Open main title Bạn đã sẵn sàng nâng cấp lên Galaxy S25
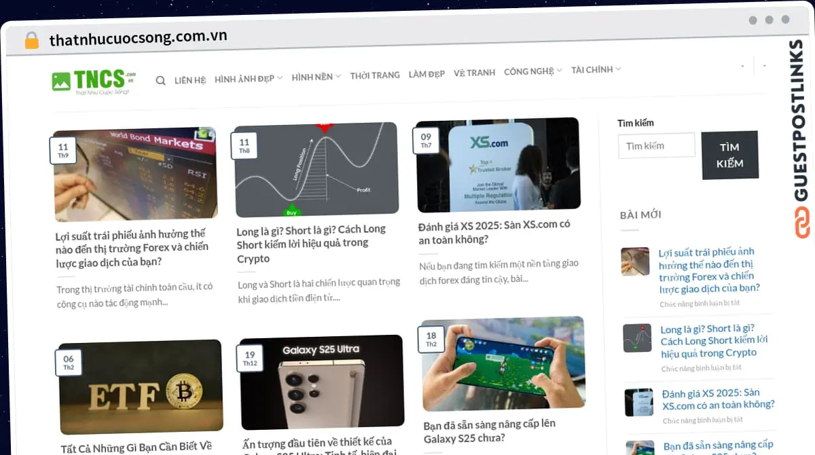Image resolution: width=815 pixels, height=455 pixels. 490,431
